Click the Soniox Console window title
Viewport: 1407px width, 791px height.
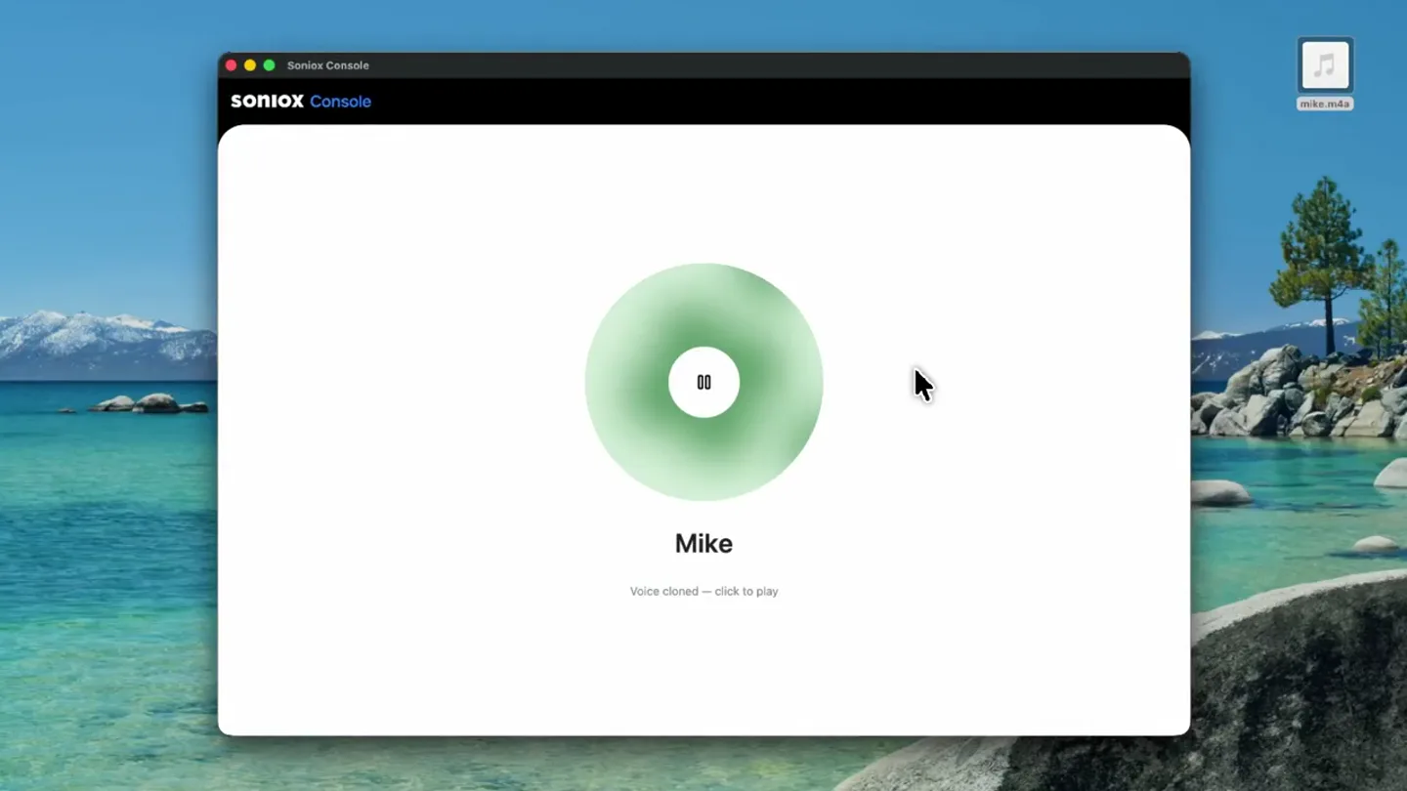coord(327,65)
